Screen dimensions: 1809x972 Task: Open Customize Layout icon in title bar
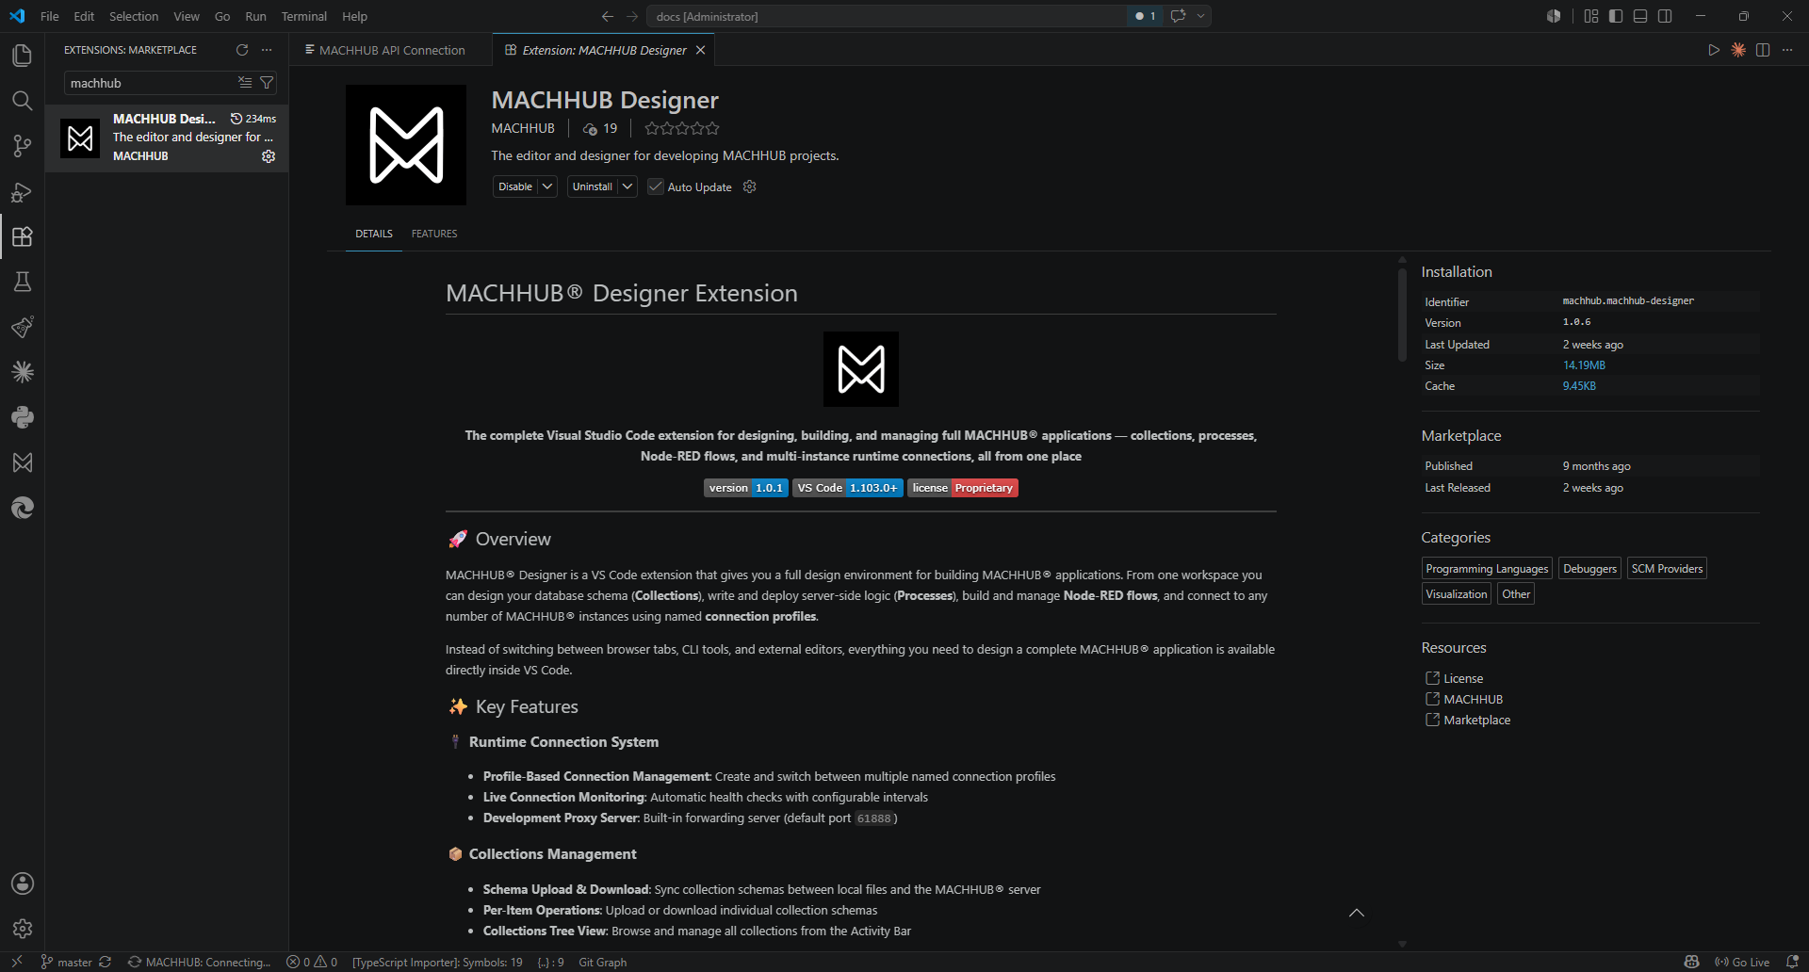1591,16
